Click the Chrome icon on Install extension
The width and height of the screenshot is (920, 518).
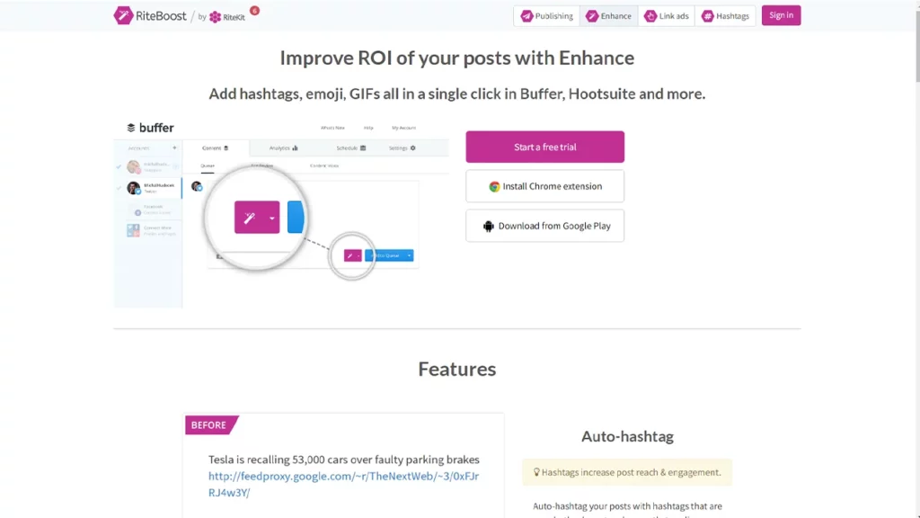[494, 187]
